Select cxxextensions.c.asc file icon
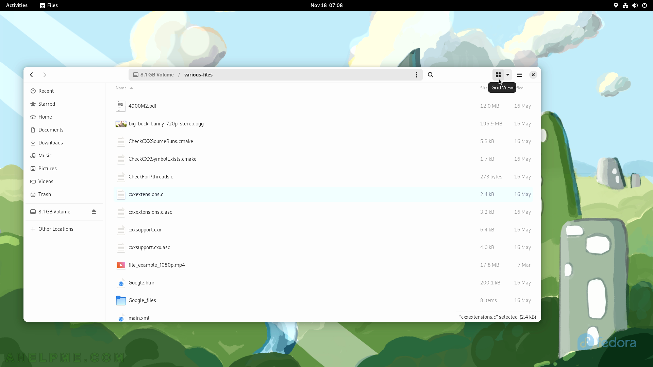 coord(121,212)
